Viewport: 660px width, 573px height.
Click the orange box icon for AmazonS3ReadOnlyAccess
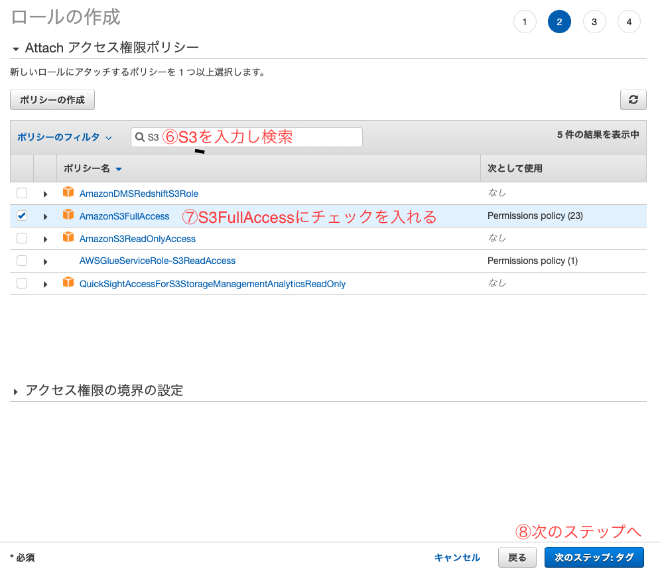[x=68, y=237]
